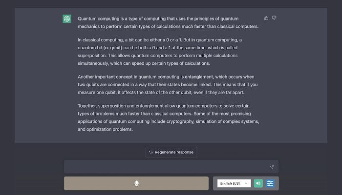
Task: Click the ChatGPT logo avatar
Action: [x=67, y=19]
